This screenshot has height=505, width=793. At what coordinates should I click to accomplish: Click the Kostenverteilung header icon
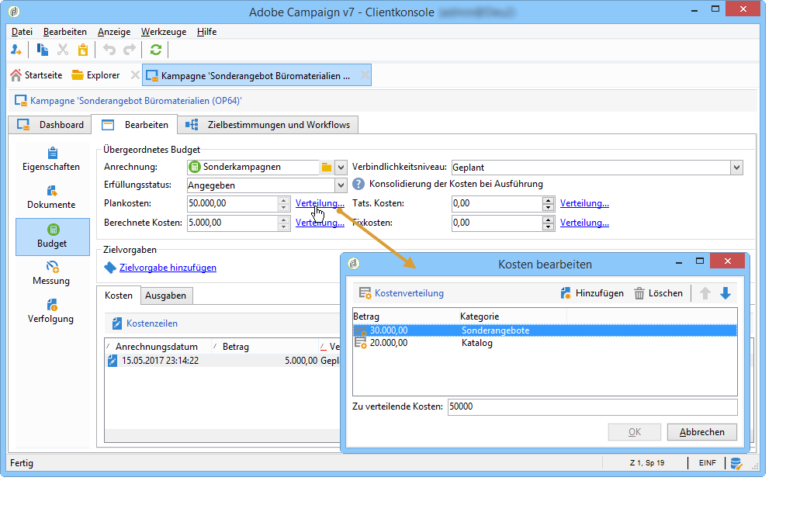pyautogui.click(x=365, y=293)
